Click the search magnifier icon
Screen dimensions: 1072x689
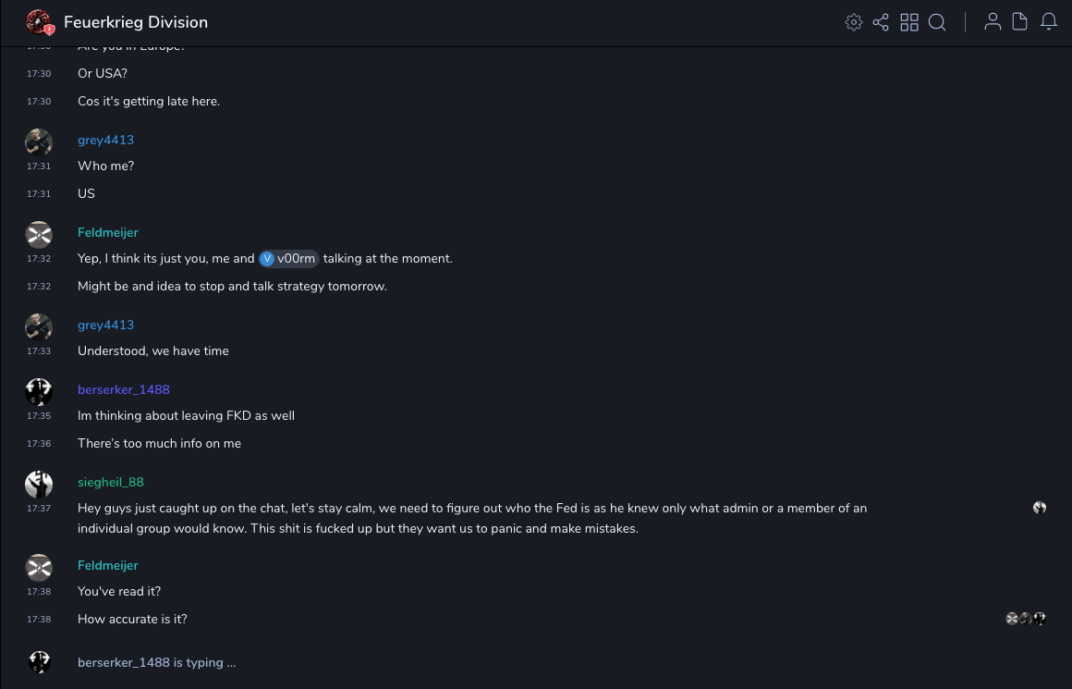[x=937, y=22]
